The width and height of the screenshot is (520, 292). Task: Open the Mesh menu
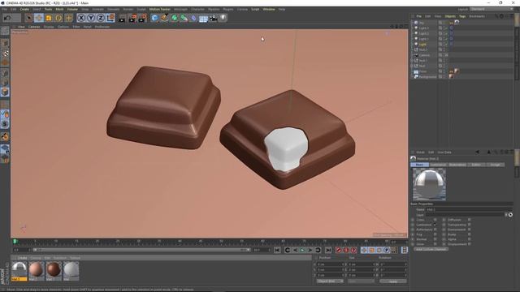click(59, 9)
